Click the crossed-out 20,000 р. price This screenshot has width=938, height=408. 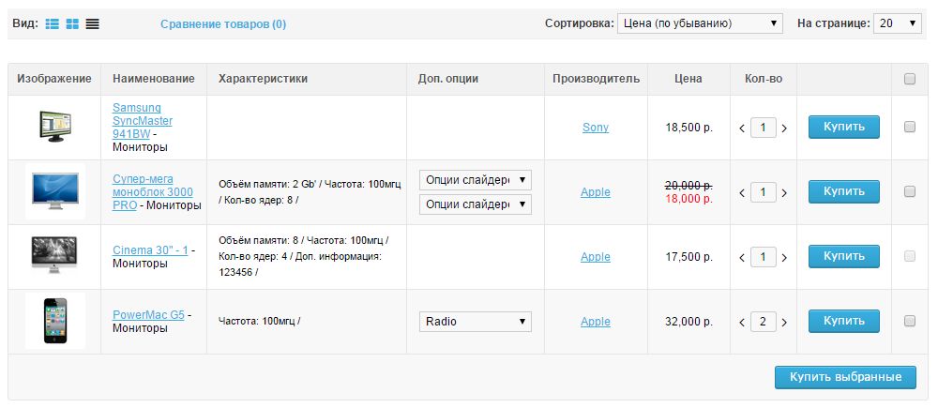pyautogui.click(x=688, y=186)
